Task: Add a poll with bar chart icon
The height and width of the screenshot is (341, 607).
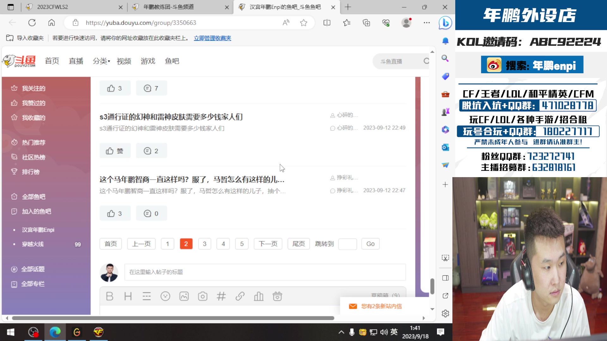Action: [x=259, y=296]
